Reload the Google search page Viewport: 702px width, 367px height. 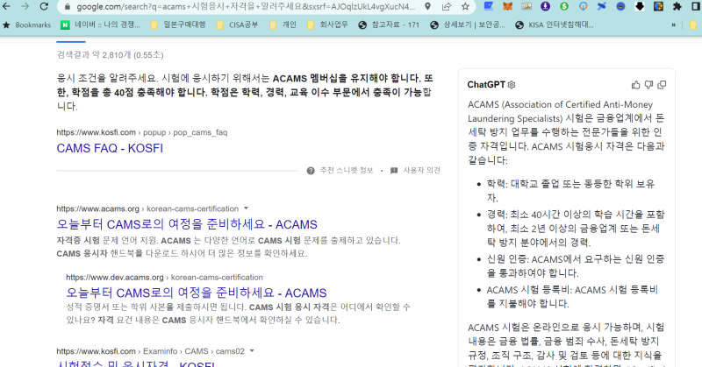tap(44, 6)
